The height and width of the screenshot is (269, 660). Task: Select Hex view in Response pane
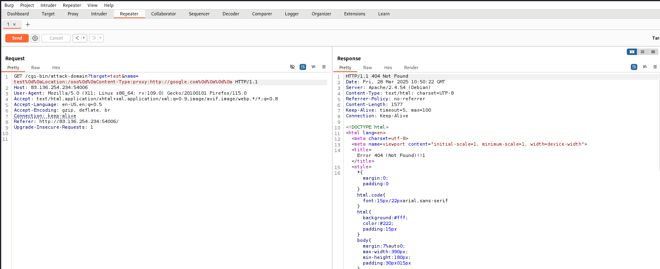pos(388,68)
